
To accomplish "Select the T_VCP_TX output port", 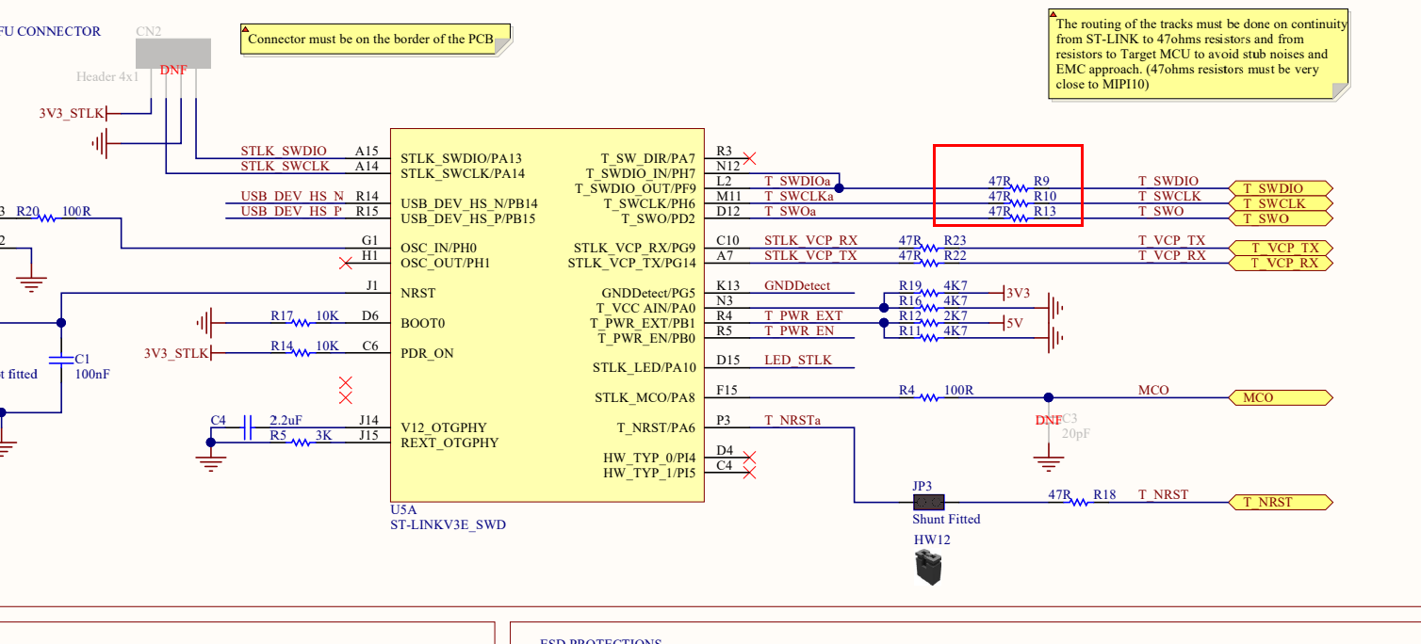I will tap(1281, 248).
